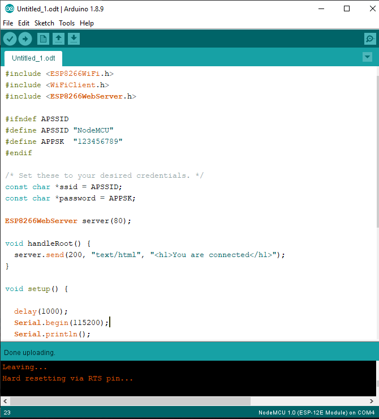Click line number 23 in status bar
Screen dimensions: 379x419
(x=7, y=413)
